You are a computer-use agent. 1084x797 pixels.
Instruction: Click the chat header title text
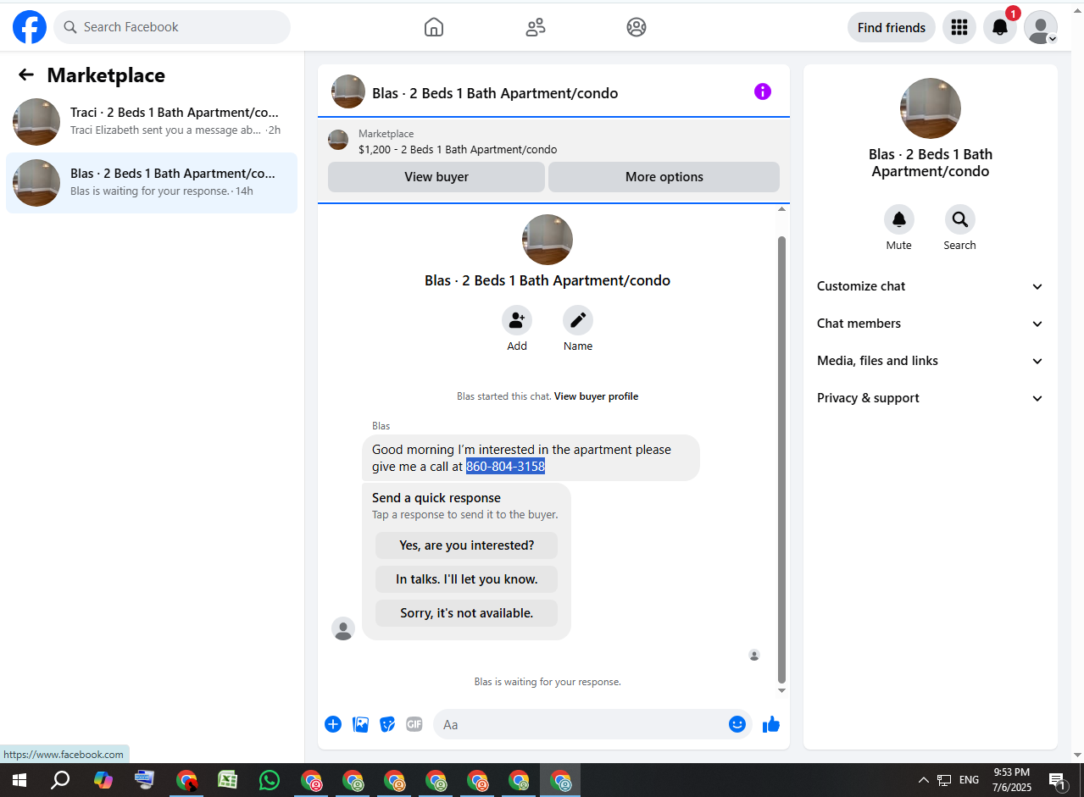[495, 93]
